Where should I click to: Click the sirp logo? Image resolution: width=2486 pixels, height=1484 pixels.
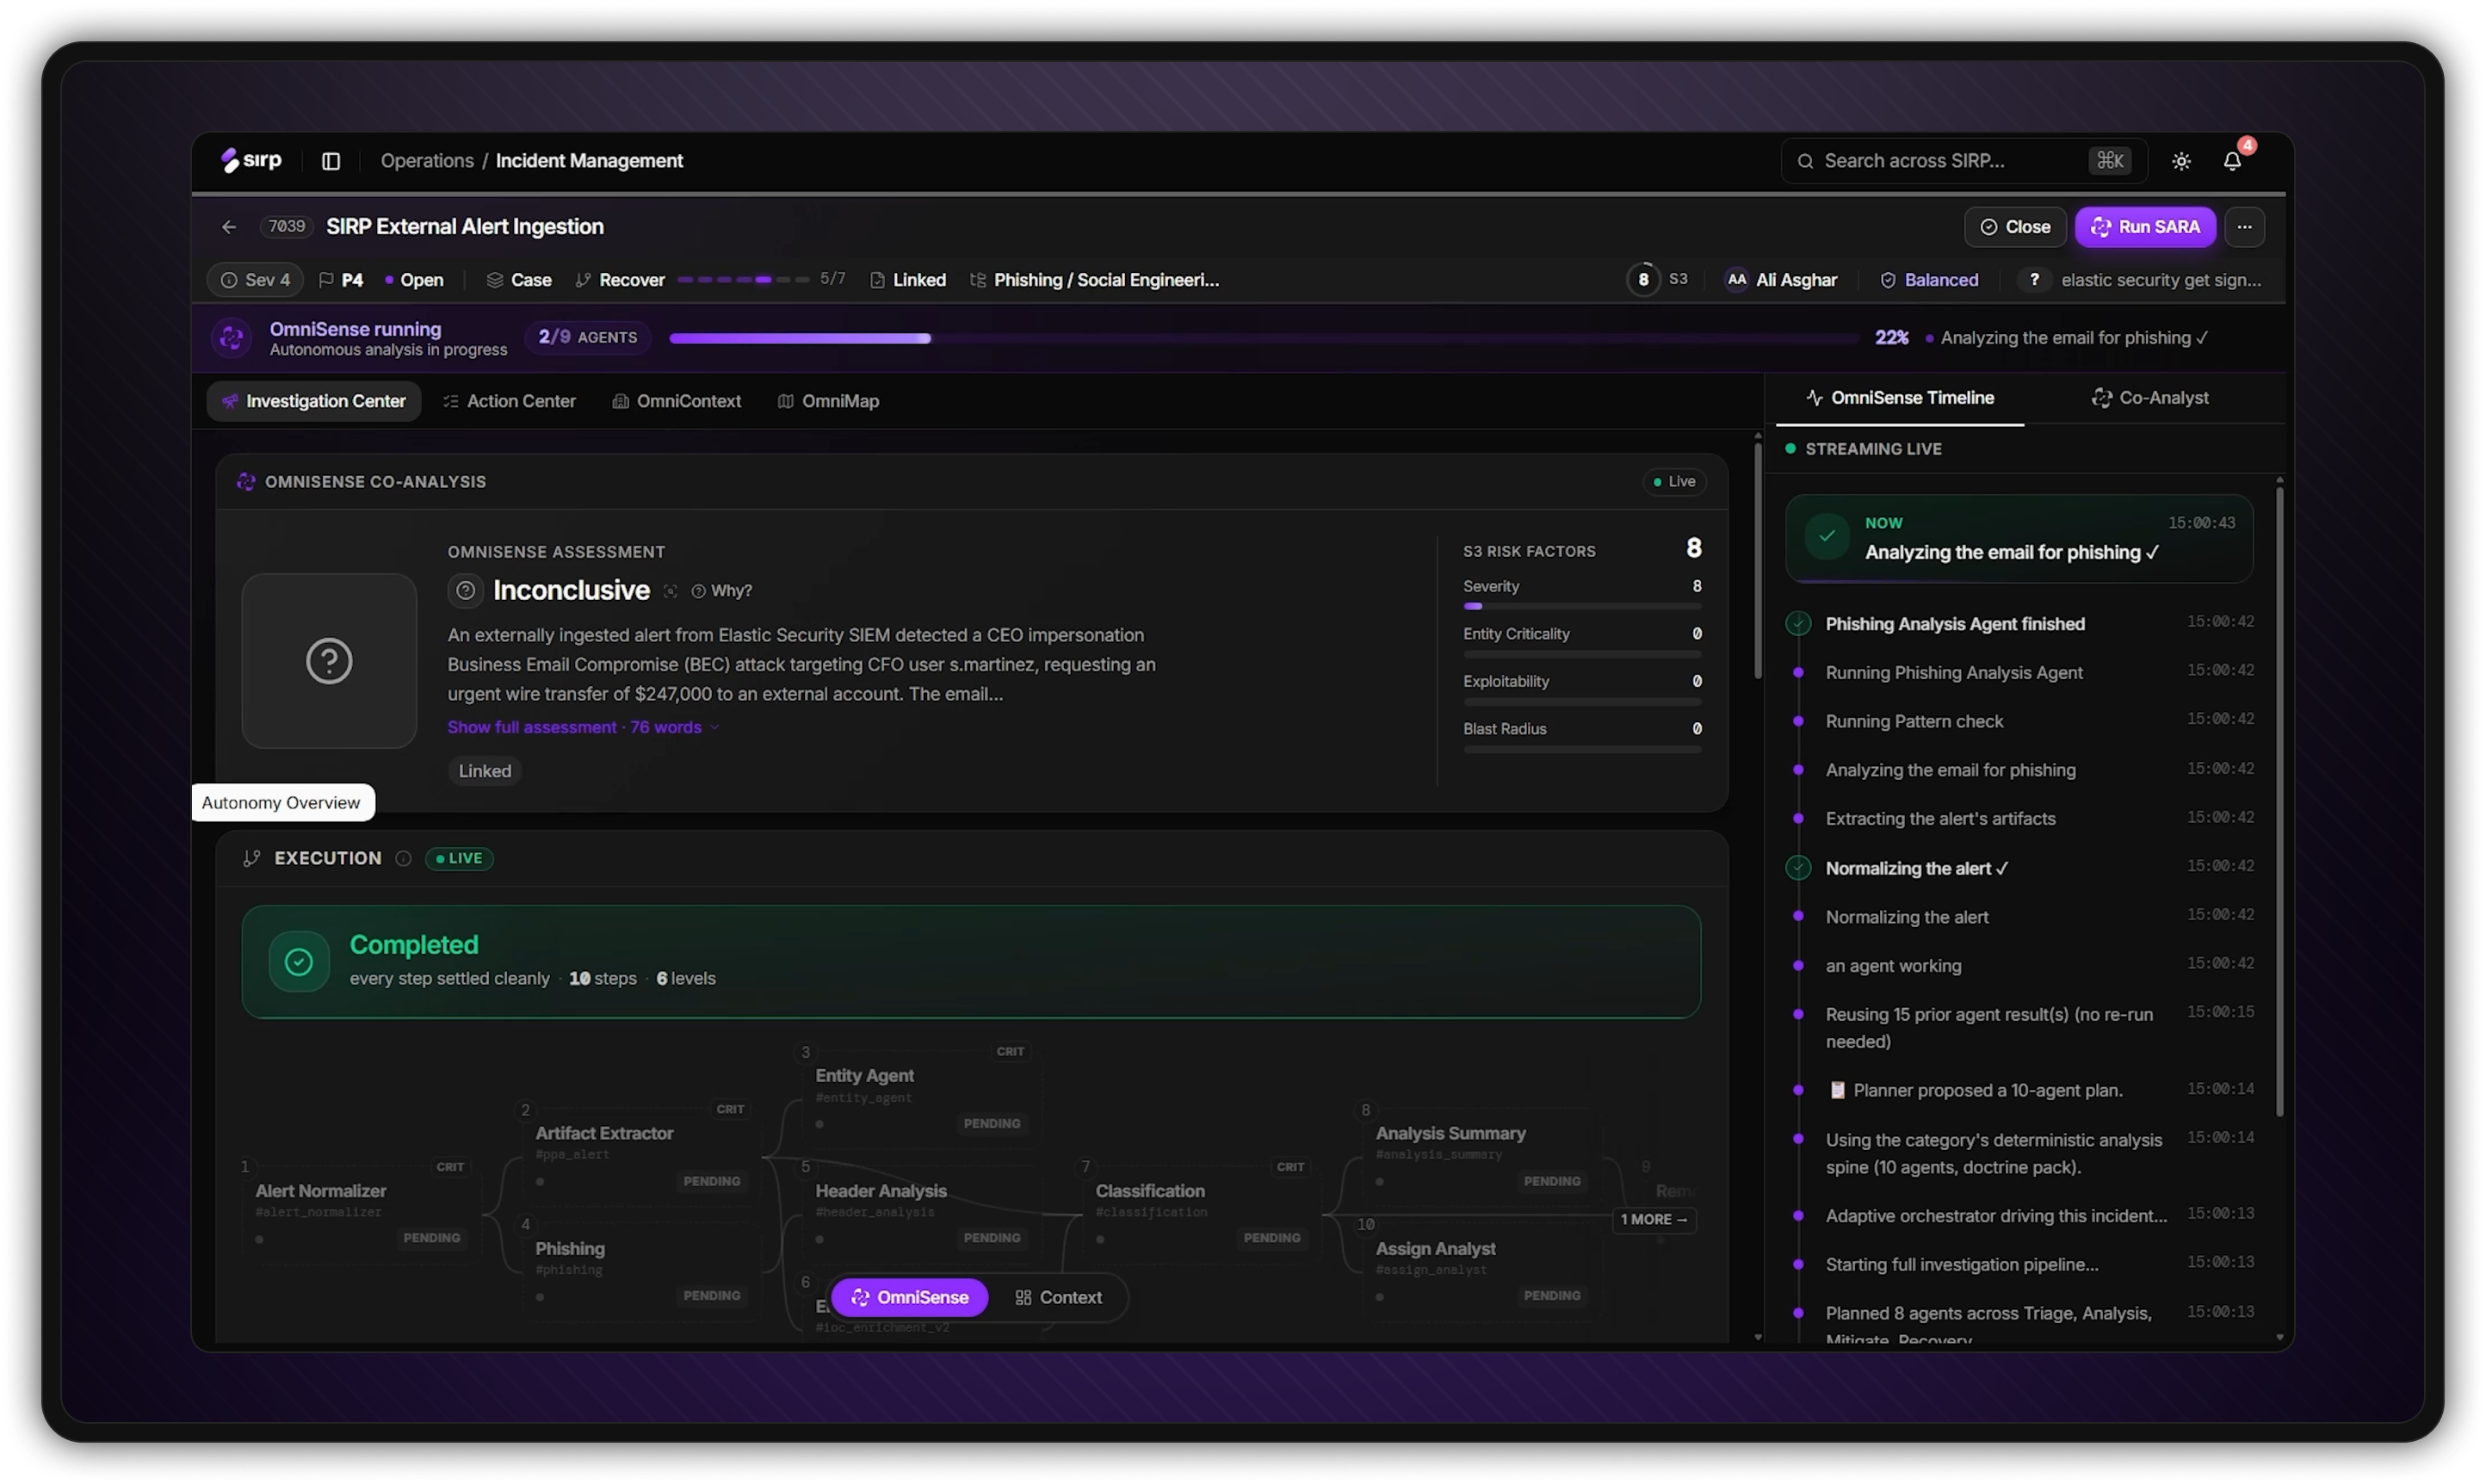pos(251,160)
